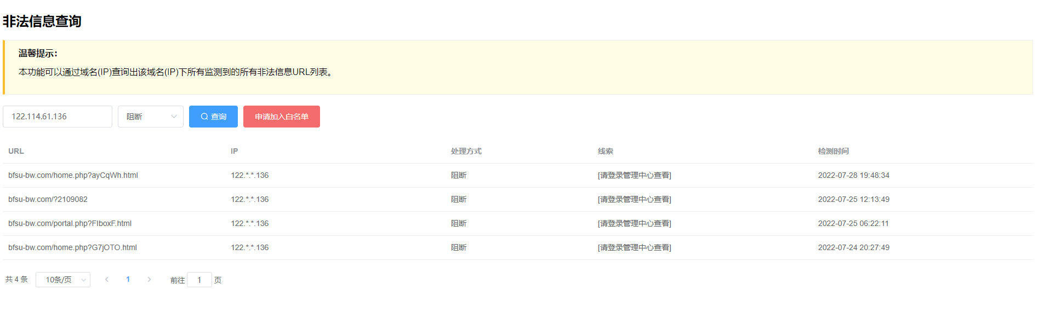Viewport: 1044px width, 336px height.
Task: Click the previous page arrow icon
Action: pos(107,280)
